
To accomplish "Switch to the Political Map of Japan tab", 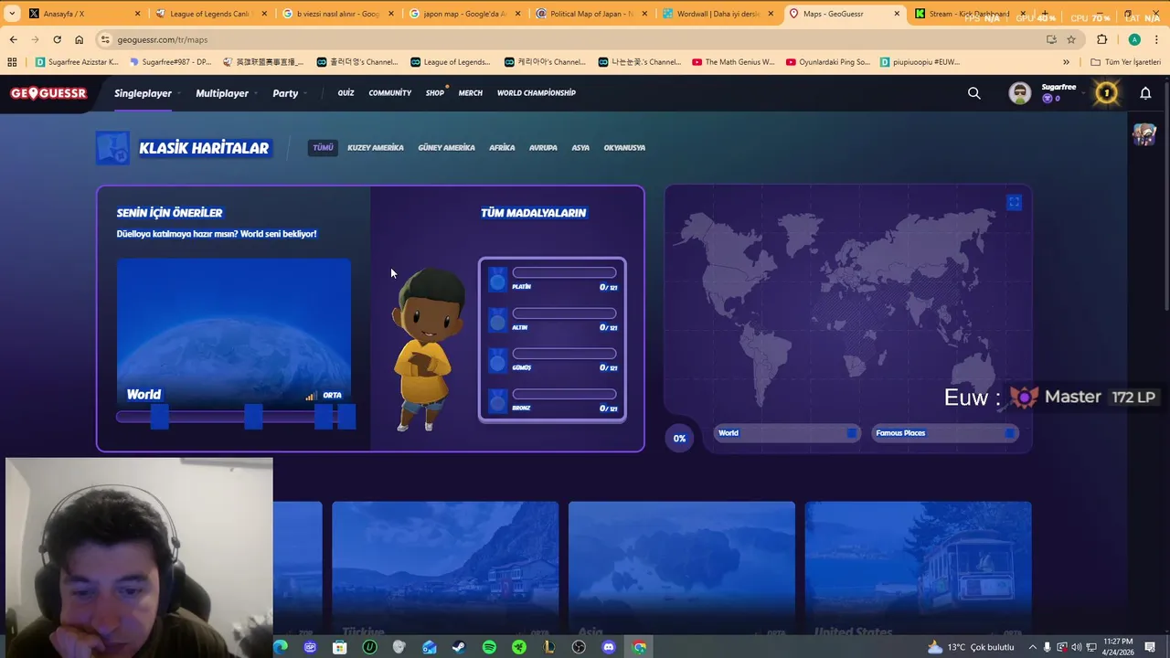I will (x=591, y=14).
